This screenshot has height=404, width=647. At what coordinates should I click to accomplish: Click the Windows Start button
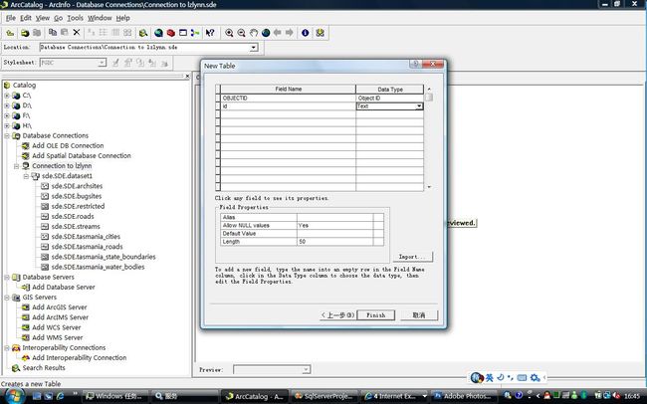click(15, 396)
